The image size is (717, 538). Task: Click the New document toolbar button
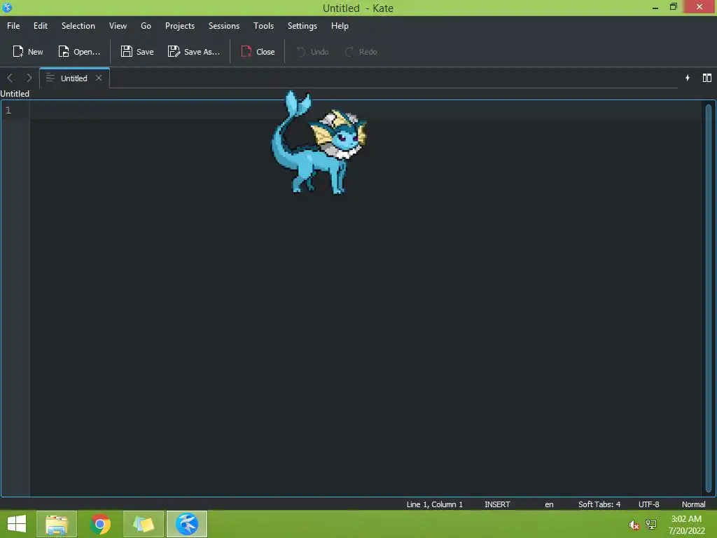(28, 52)
